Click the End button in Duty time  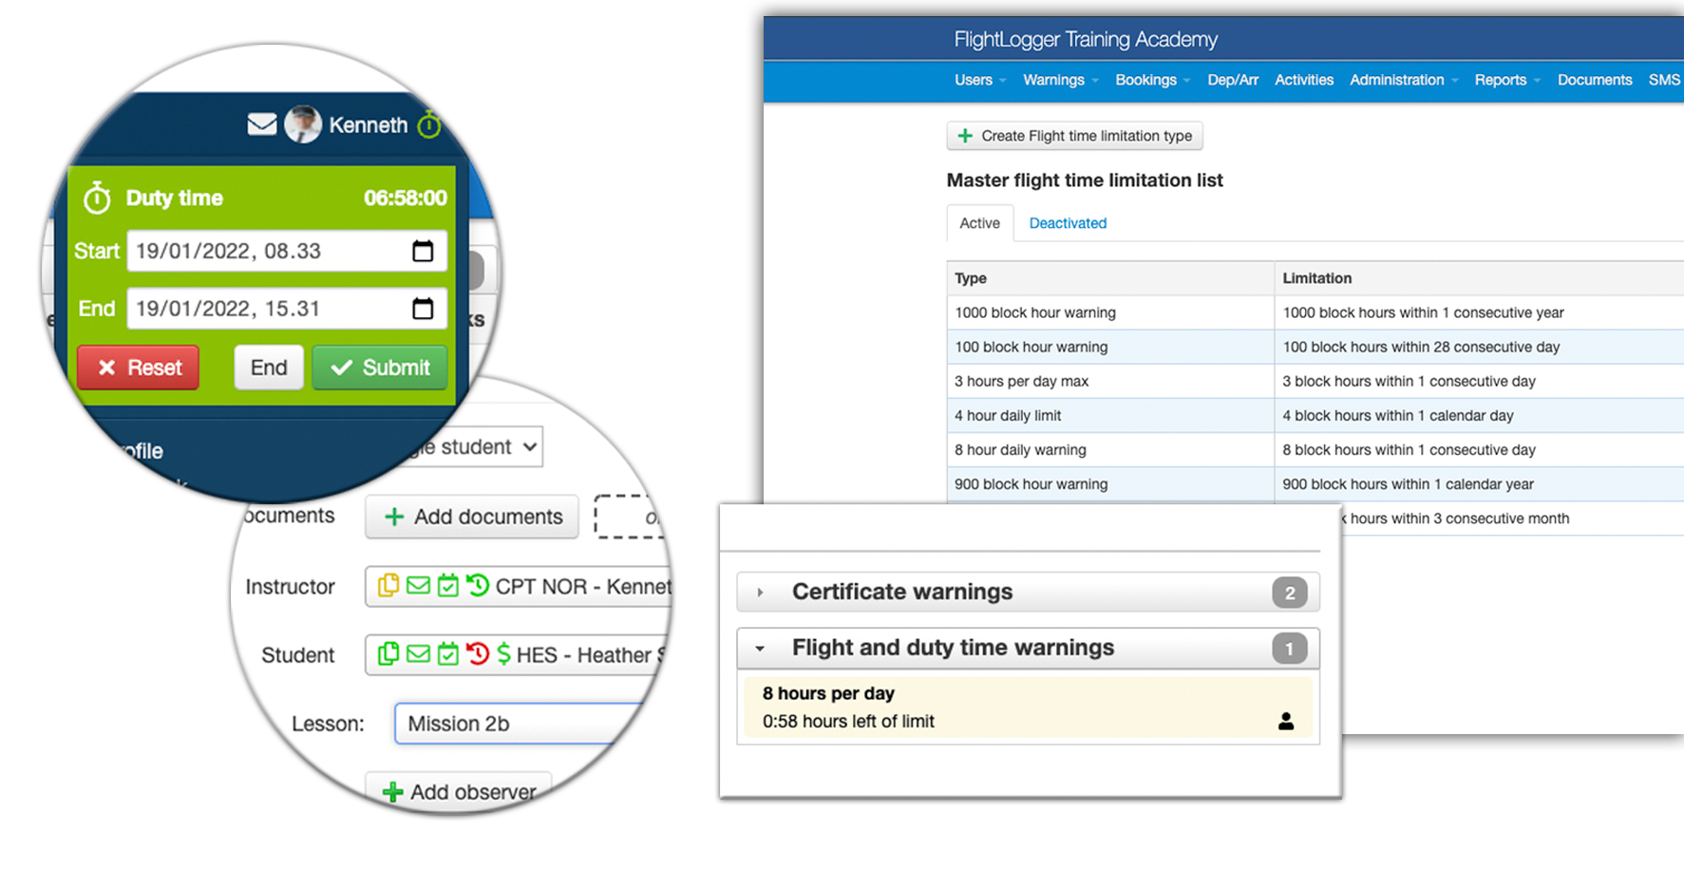(x=269, y=368)
